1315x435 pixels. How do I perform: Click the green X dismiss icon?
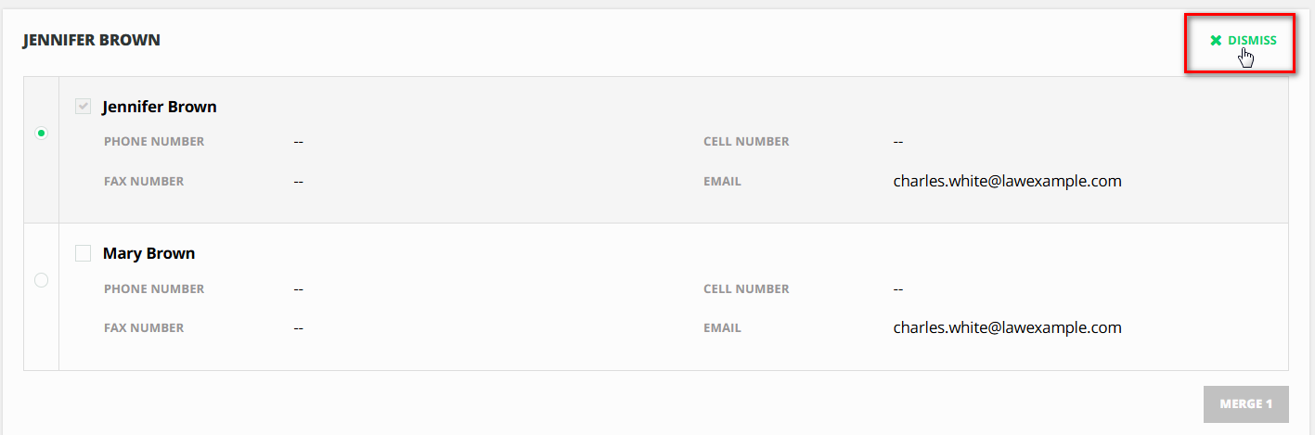pos(1216,41)
